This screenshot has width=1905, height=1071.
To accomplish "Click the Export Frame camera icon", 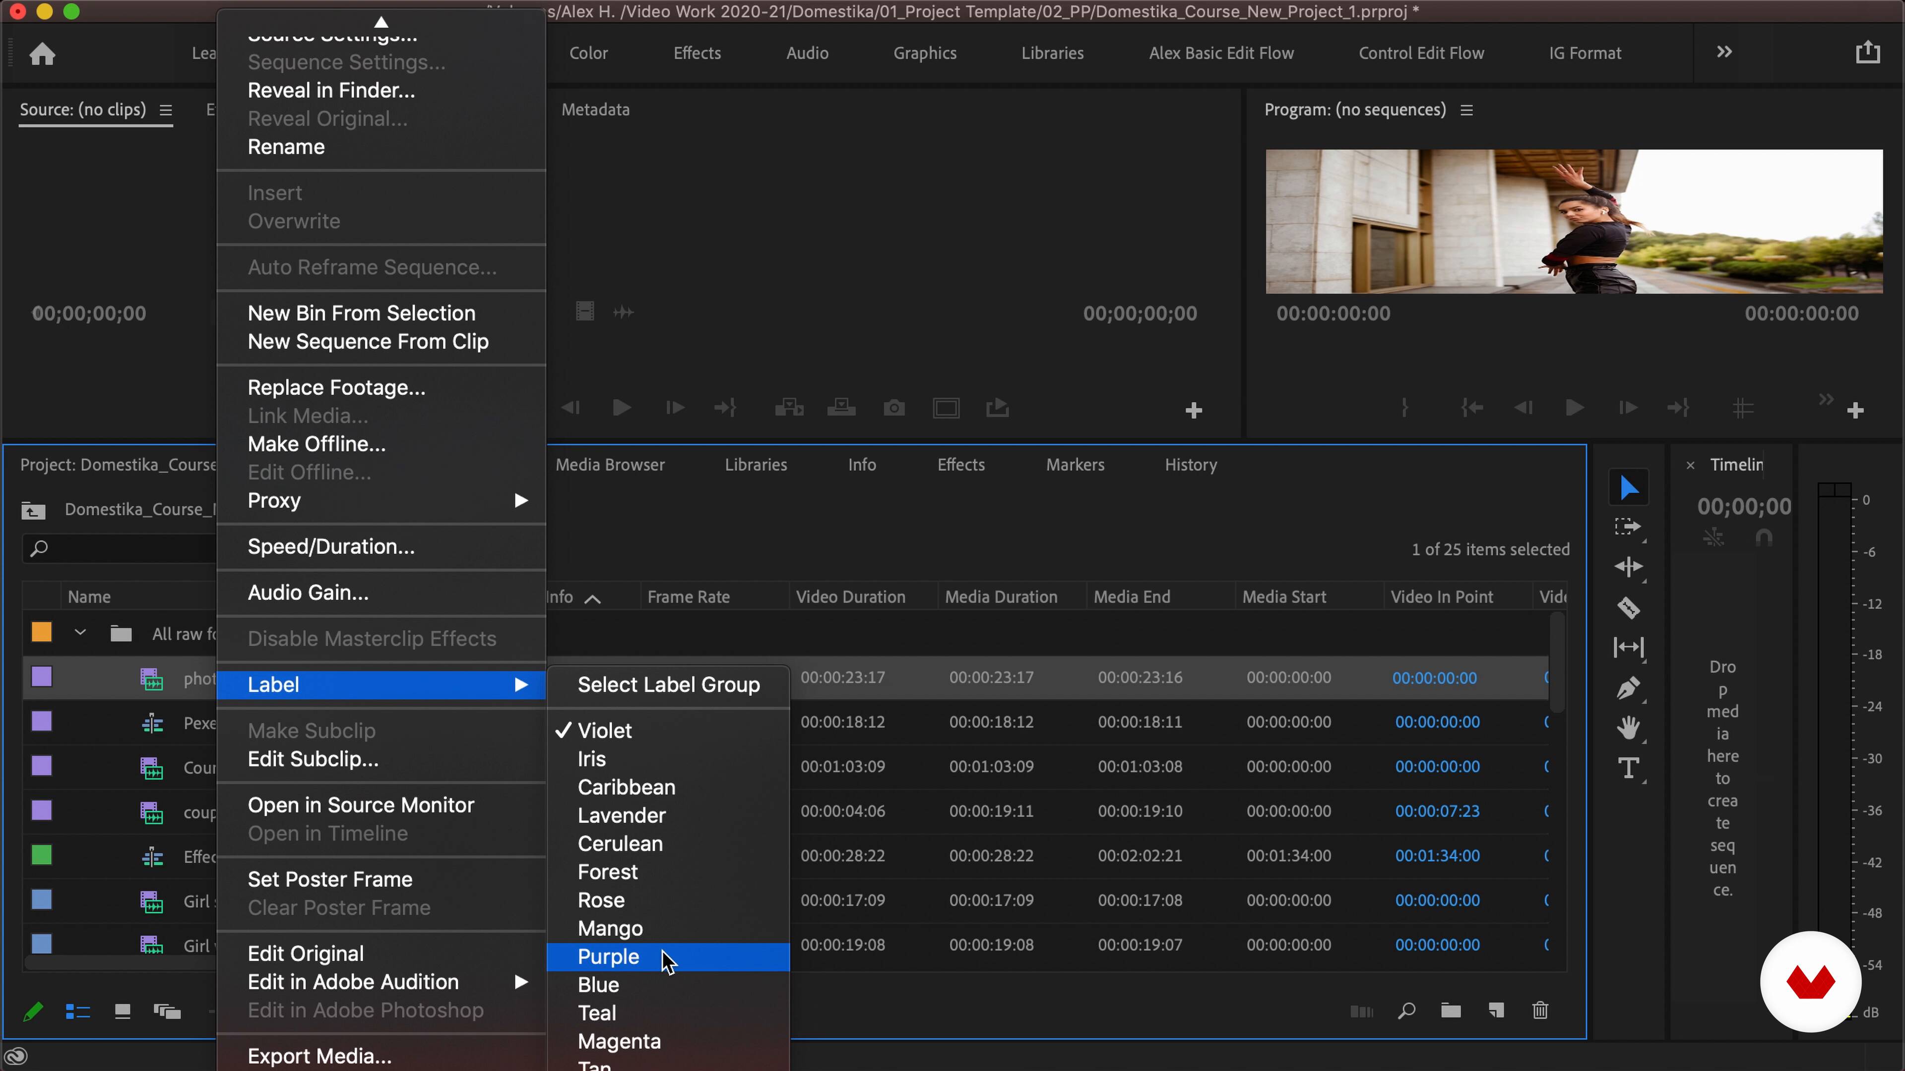I will click(894, 408).
